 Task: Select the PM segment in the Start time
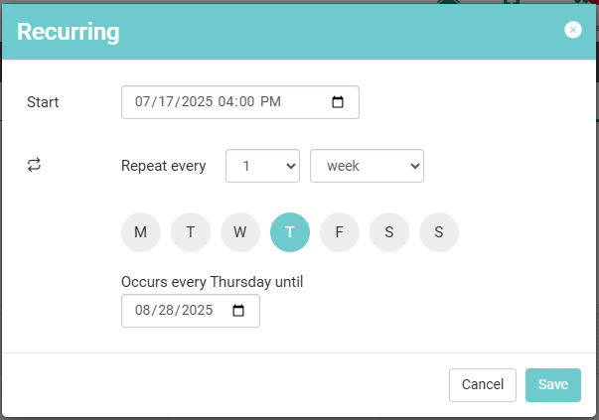tap(271, 102)
